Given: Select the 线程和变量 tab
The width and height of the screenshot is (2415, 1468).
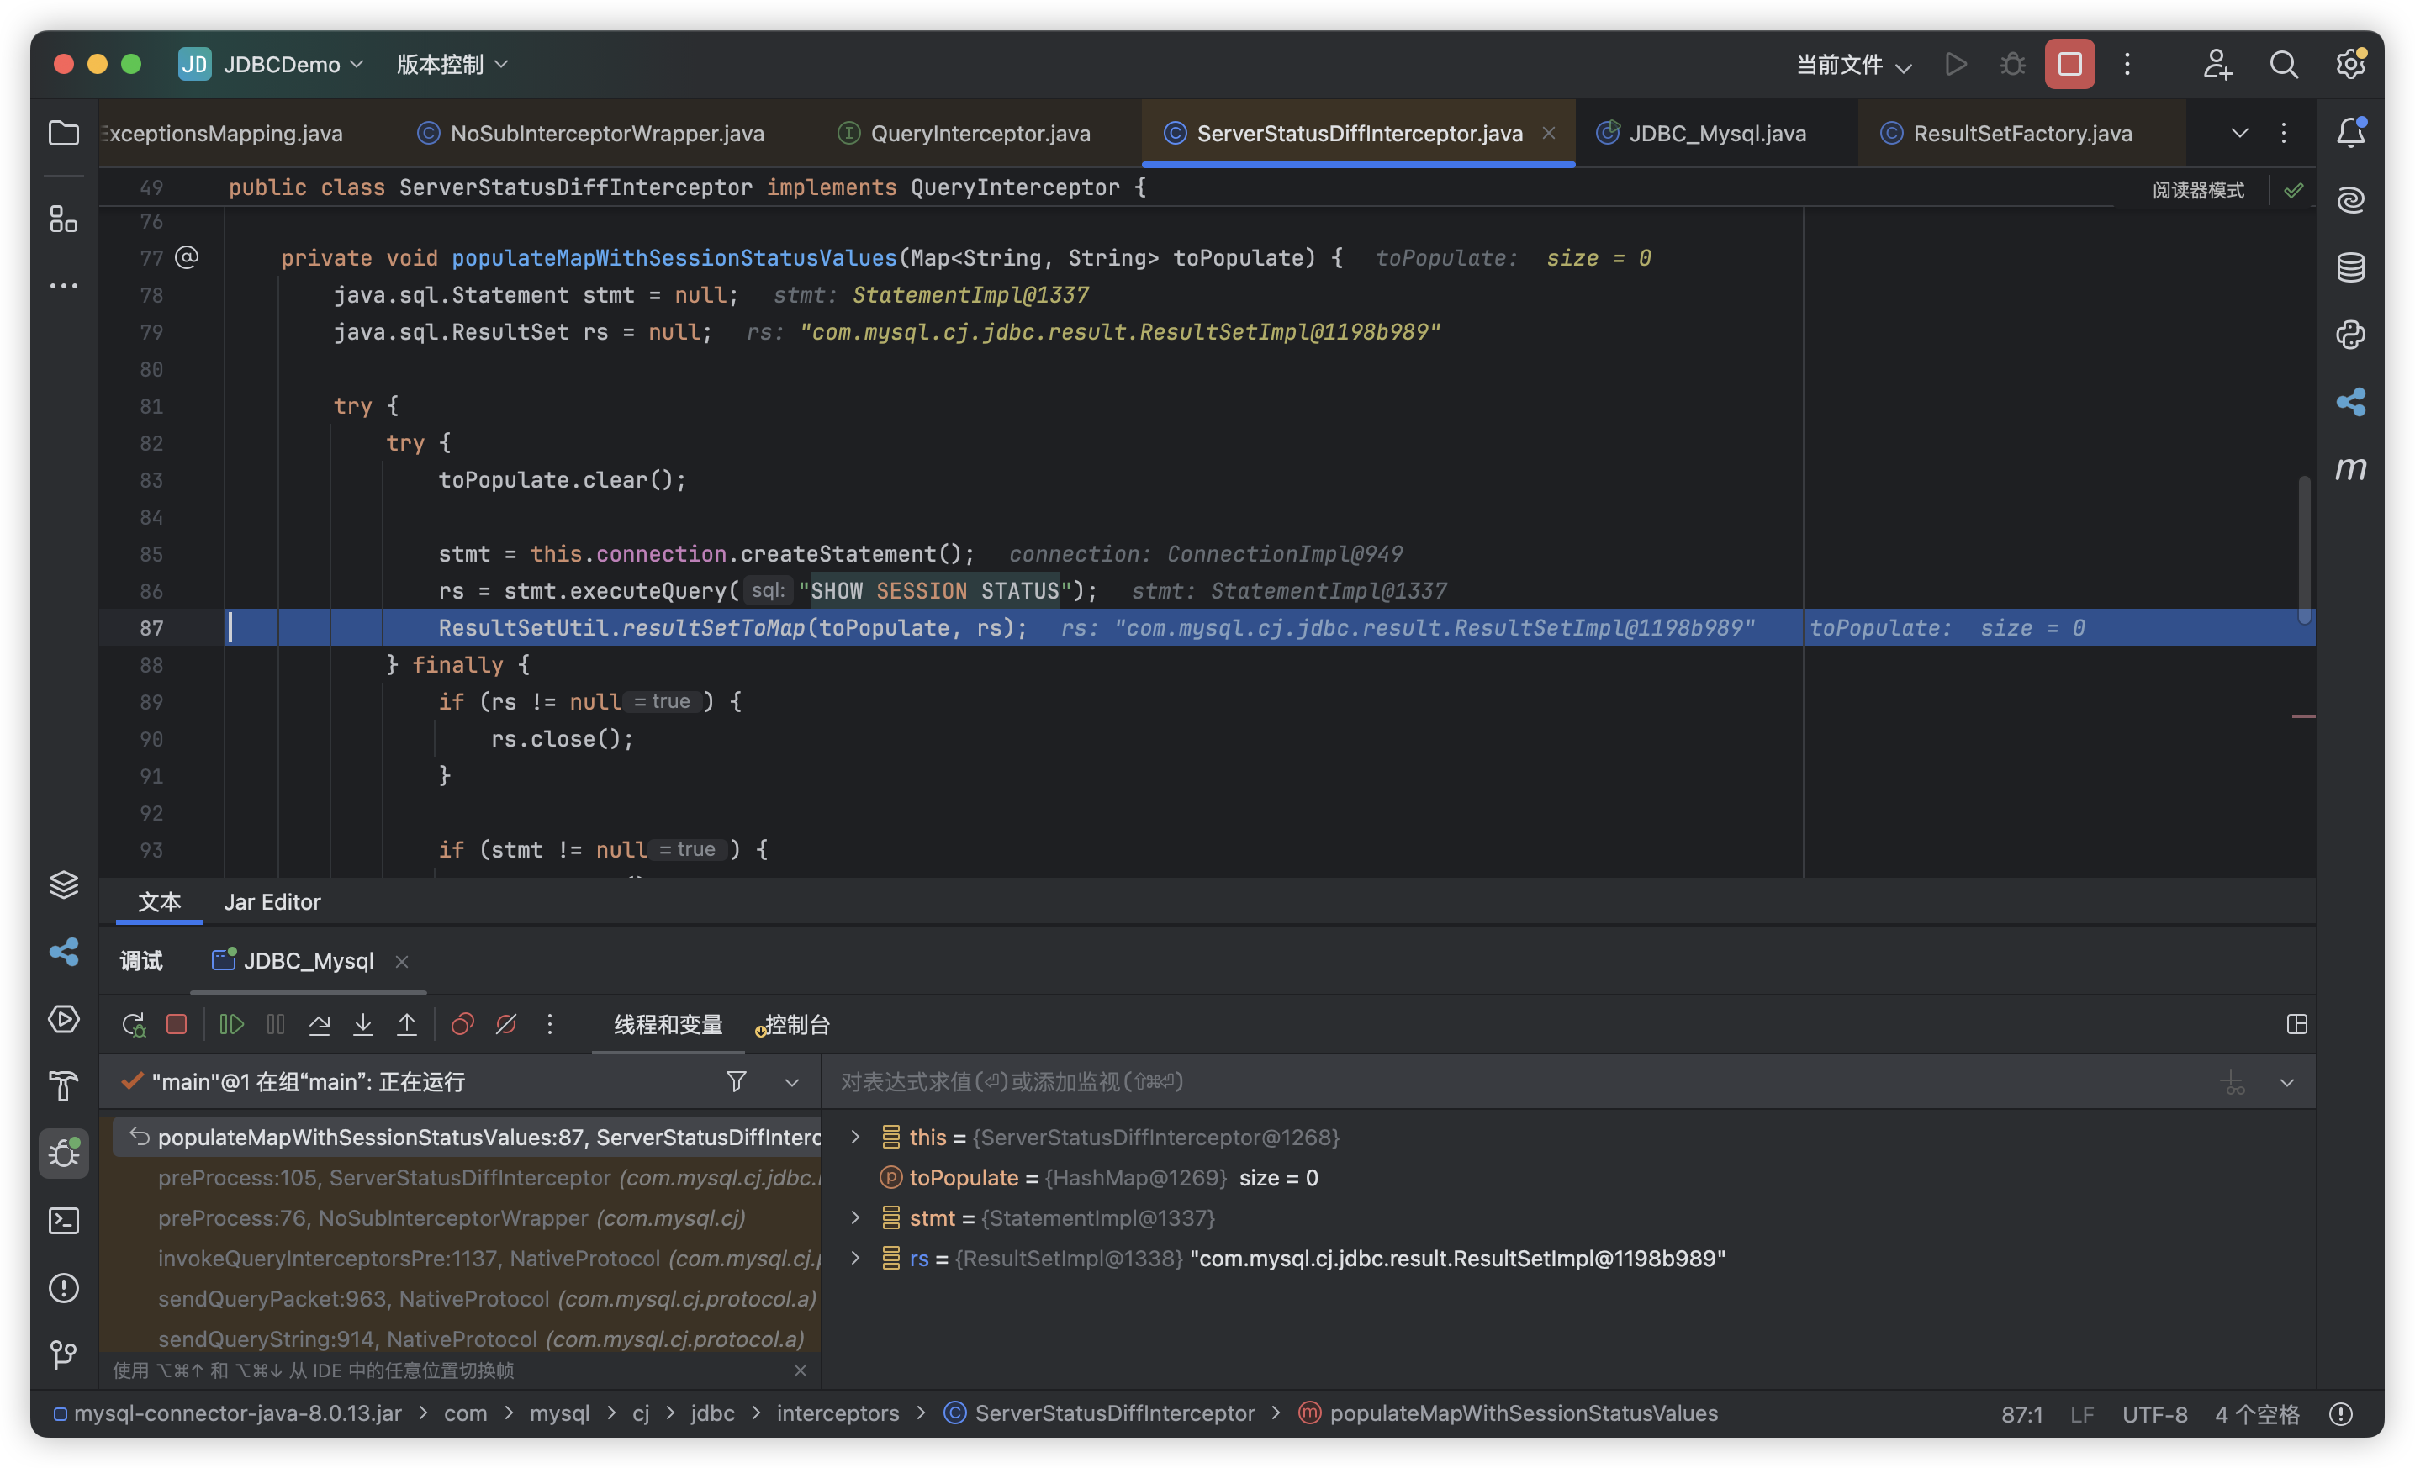Looking at the screenshot, I should point(668,1024).
